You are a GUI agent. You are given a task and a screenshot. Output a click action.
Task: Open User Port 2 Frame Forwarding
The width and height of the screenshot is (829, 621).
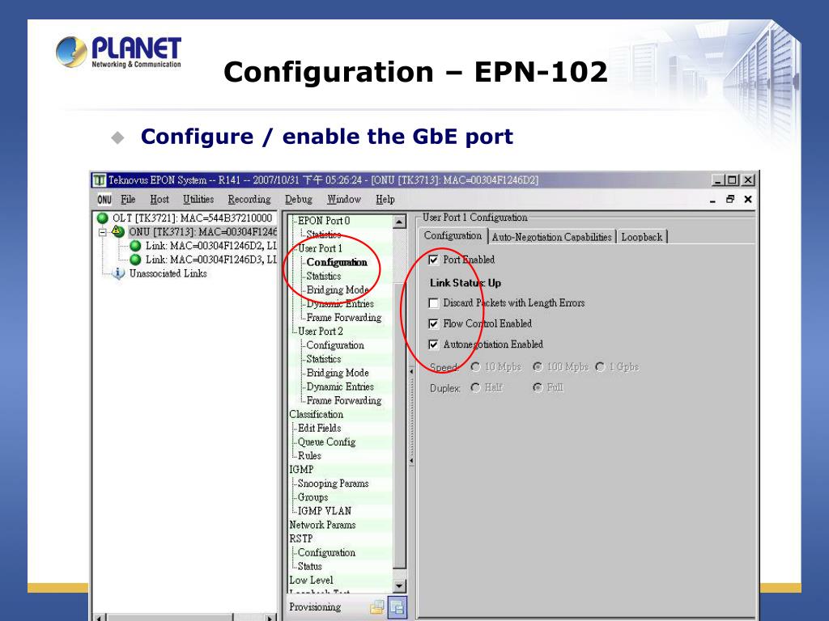(x=343, y=400)
